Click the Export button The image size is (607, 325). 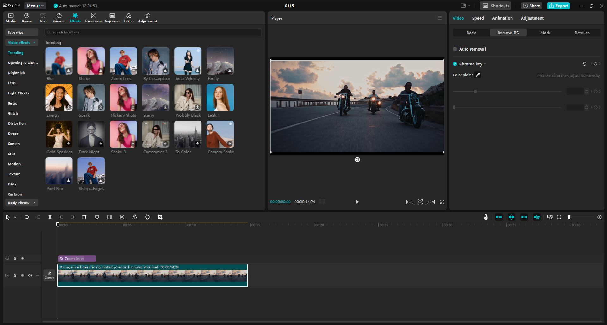[558, 5]
